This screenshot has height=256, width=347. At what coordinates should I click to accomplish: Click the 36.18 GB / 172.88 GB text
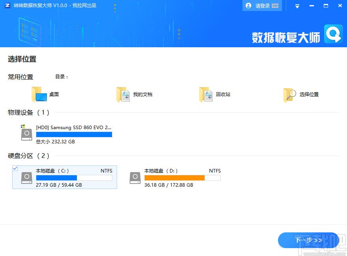pyautogui.click(x=169, y=185)
